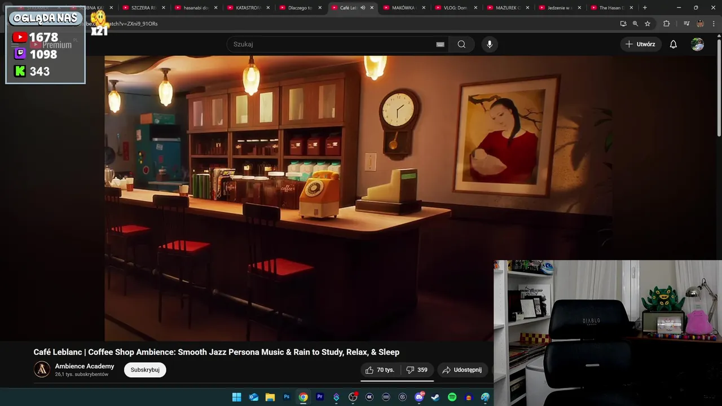
Task: Open the Ambience Academy channel name link
Action: tap(85, 366)
